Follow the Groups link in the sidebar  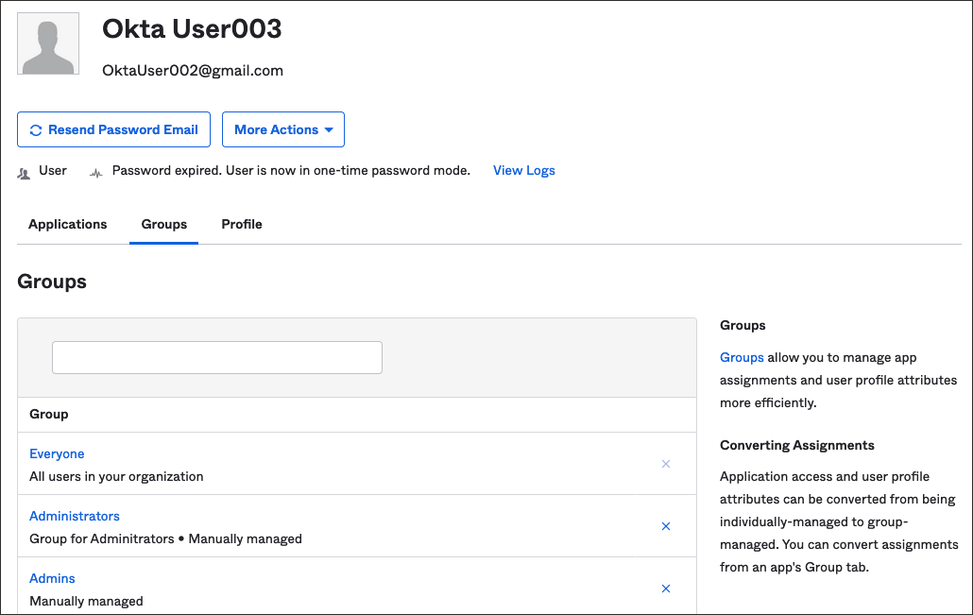tap(742, 357)
